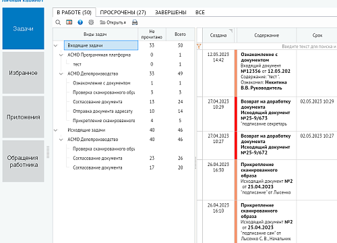Select the АСМО Программная платформа row
The height and width of the screenshot is (243, 337).
tap(123, 55)
